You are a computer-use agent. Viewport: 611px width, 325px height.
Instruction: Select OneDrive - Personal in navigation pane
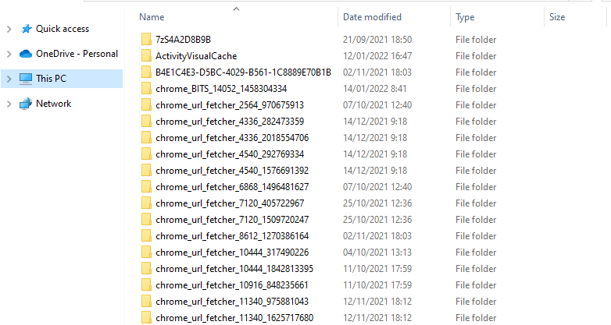pos(77,54)
